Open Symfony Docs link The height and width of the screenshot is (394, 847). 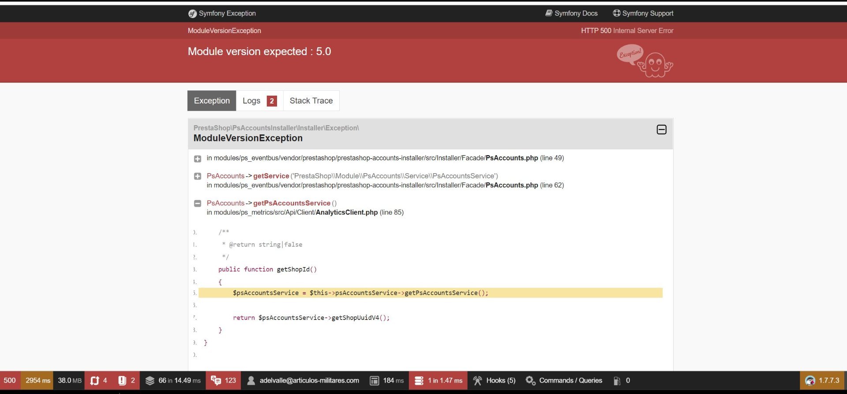571,13
